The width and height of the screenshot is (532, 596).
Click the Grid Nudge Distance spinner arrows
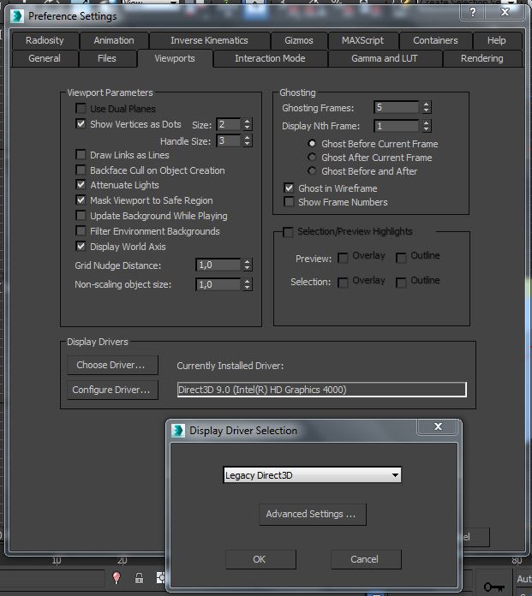[x=248, y=265]
